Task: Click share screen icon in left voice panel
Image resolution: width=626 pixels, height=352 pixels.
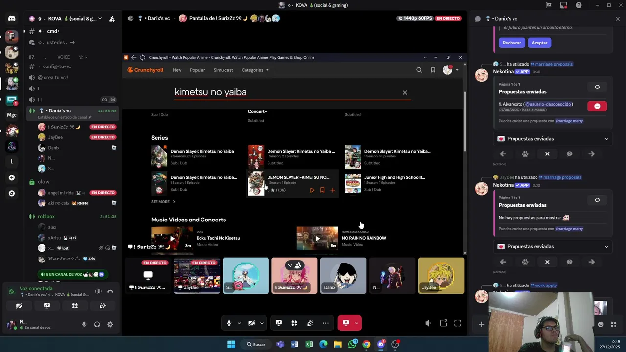Action: pyautogui.click(x=47, y=306)
